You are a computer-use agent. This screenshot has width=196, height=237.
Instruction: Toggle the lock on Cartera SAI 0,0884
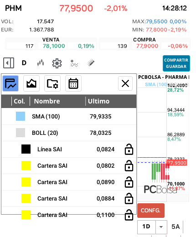[129, 198]
